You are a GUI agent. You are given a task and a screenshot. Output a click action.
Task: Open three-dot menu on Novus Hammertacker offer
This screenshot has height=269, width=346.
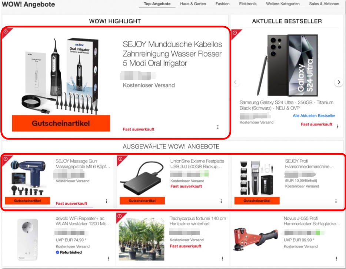336,258
